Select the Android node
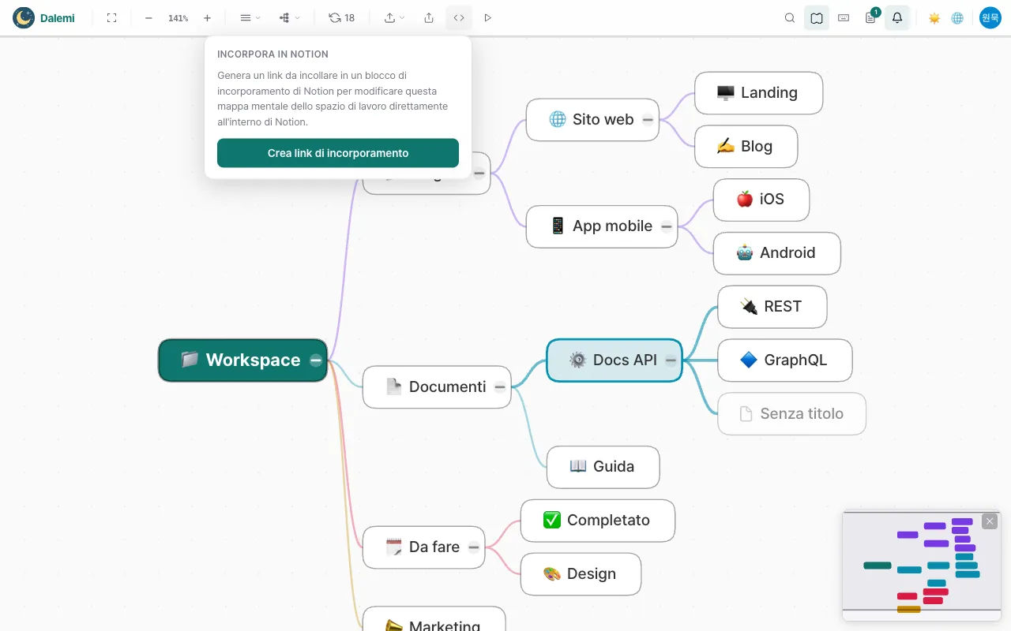The width and height of the screenshot is (1011, 631). (x=777, y=253)
